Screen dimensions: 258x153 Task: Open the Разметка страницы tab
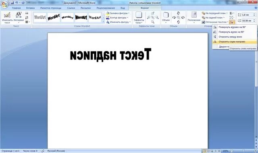pyautogui.click(x=51, y=8)
